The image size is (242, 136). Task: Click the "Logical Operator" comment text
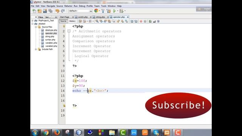(x=92, y=56)
